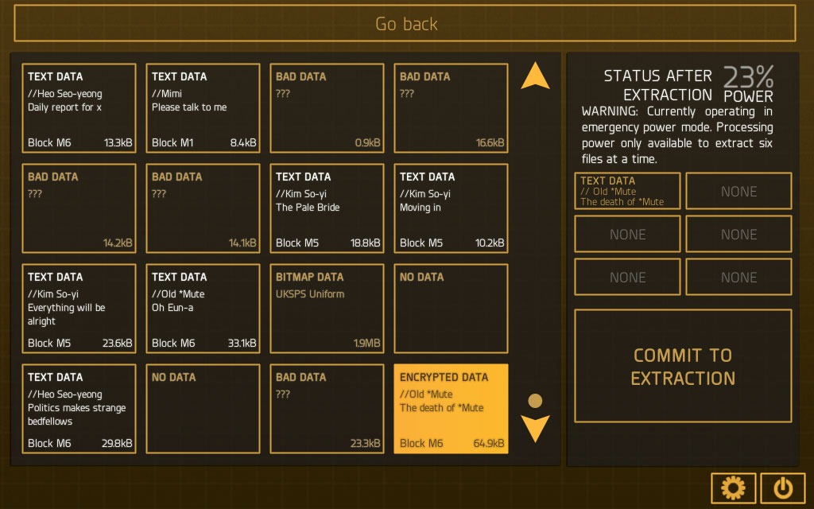The image size is (814, 509).
Task: Select 'Everything will be alright' text data
Action: coord(79,308)
